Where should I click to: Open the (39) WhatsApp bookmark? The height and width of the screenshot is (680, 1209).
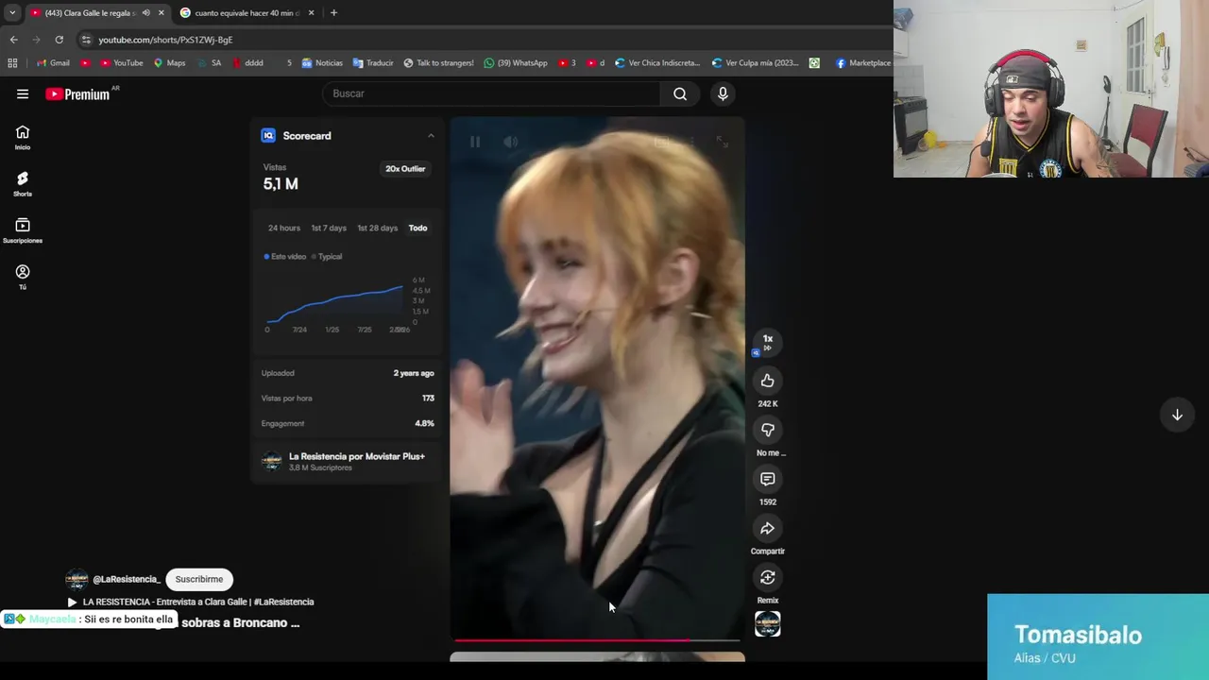pyautogui.click(x=515, y=63)
